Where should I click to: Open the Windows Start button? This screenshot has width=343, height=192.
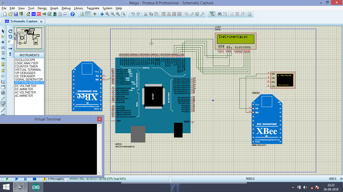pos(6,187)
